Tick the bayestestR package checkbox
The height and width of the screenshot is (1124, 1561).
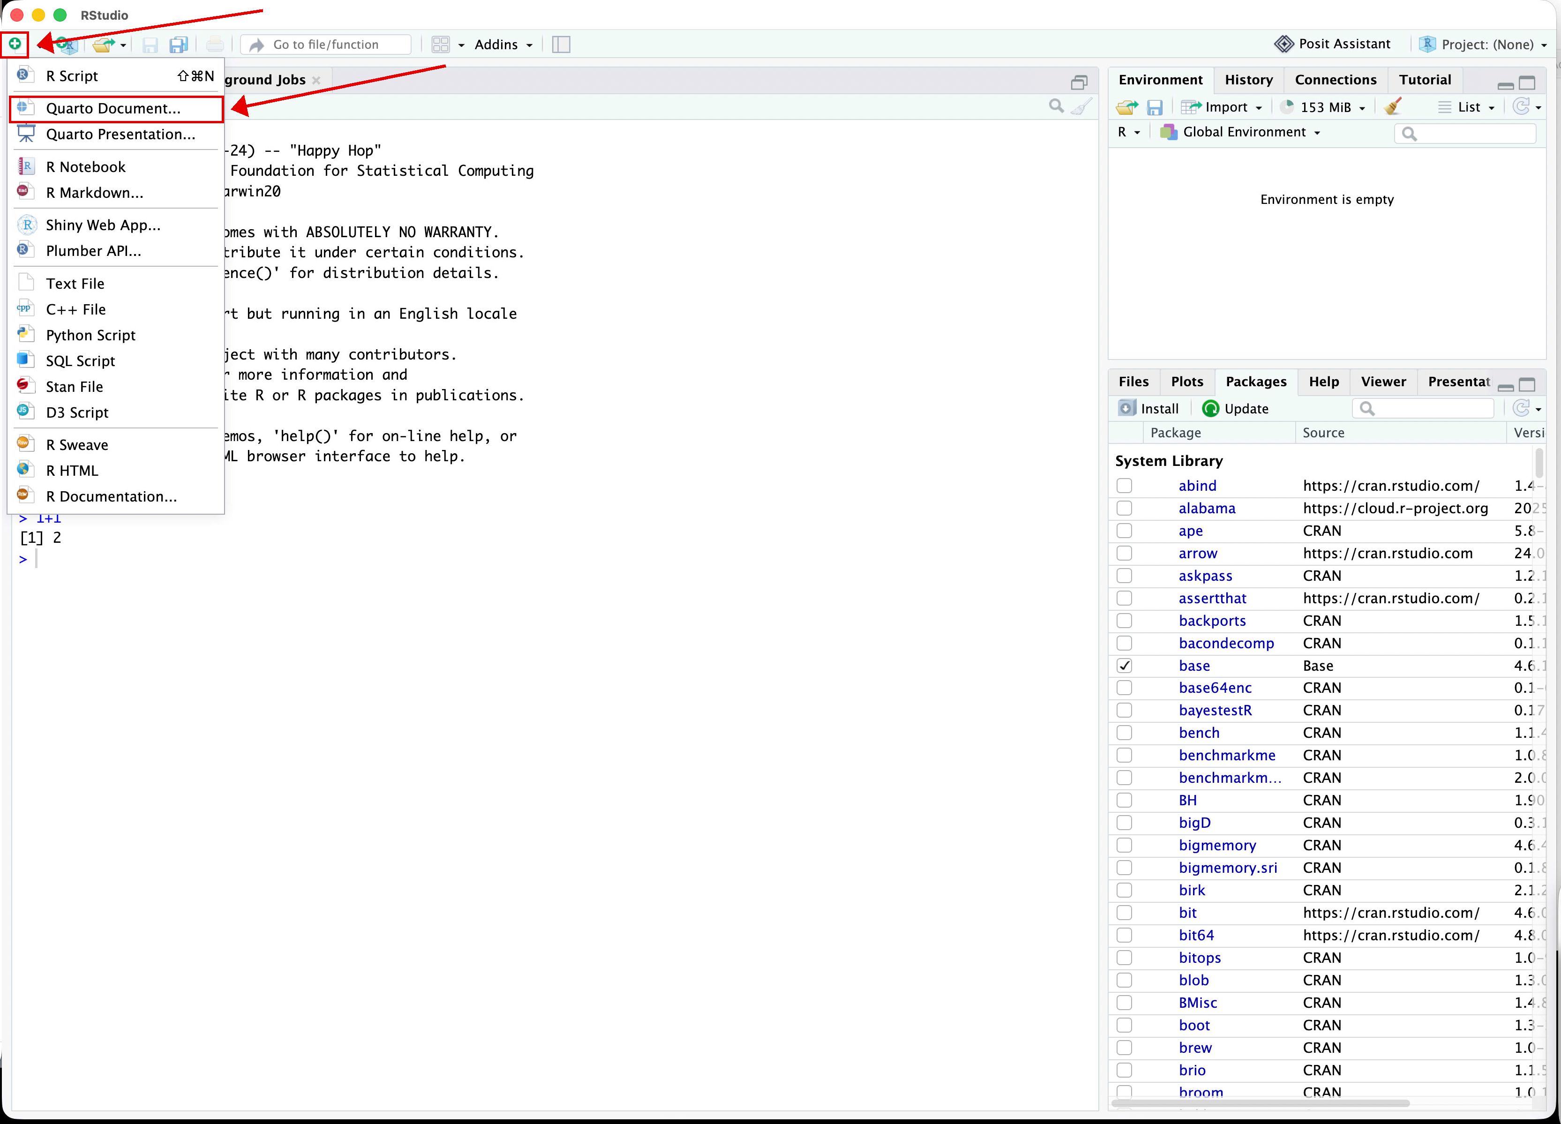[1124, 710]
